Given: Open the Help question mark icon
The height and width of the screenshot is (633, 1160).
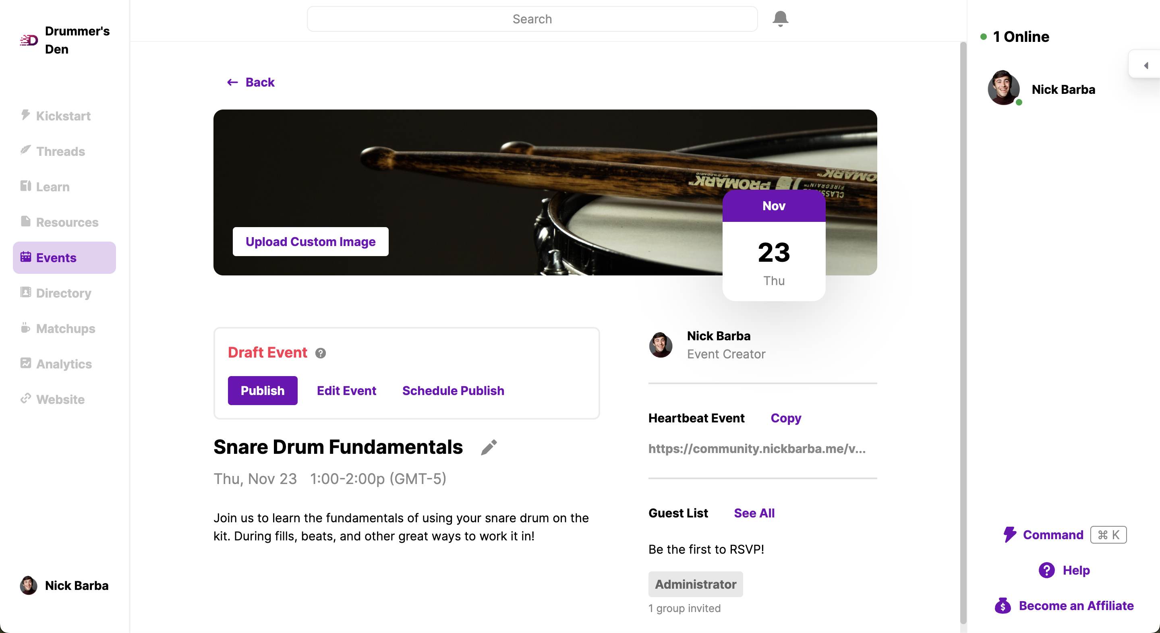Looking at the screenshot, I should [x=1046, y=570].
